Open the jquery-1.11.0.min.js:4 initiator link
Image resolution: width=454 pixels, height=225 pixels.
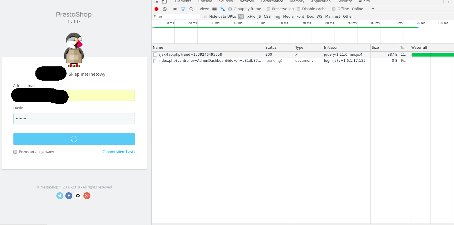coord(343,55)
